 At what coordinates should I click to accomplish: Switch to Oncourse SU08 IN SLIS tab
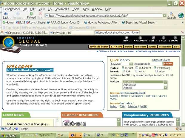(27, 33)
